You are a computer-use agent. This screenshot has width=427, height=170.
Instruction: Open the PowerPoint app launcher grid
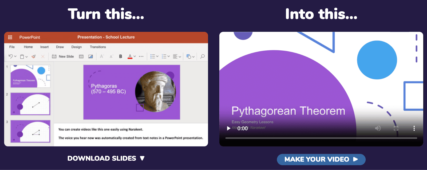[x=10, y=37]
